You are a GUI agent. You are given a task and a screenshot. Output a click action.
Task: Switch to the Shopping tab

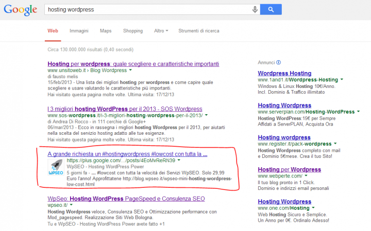(x=133, y=31)
